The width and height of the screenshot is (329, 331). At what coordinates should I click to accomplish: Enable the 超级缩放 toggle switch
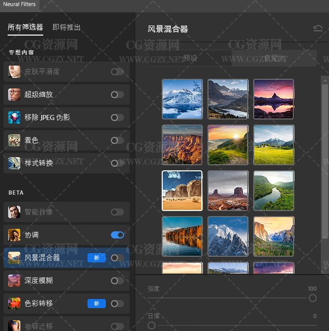[117, 95]
